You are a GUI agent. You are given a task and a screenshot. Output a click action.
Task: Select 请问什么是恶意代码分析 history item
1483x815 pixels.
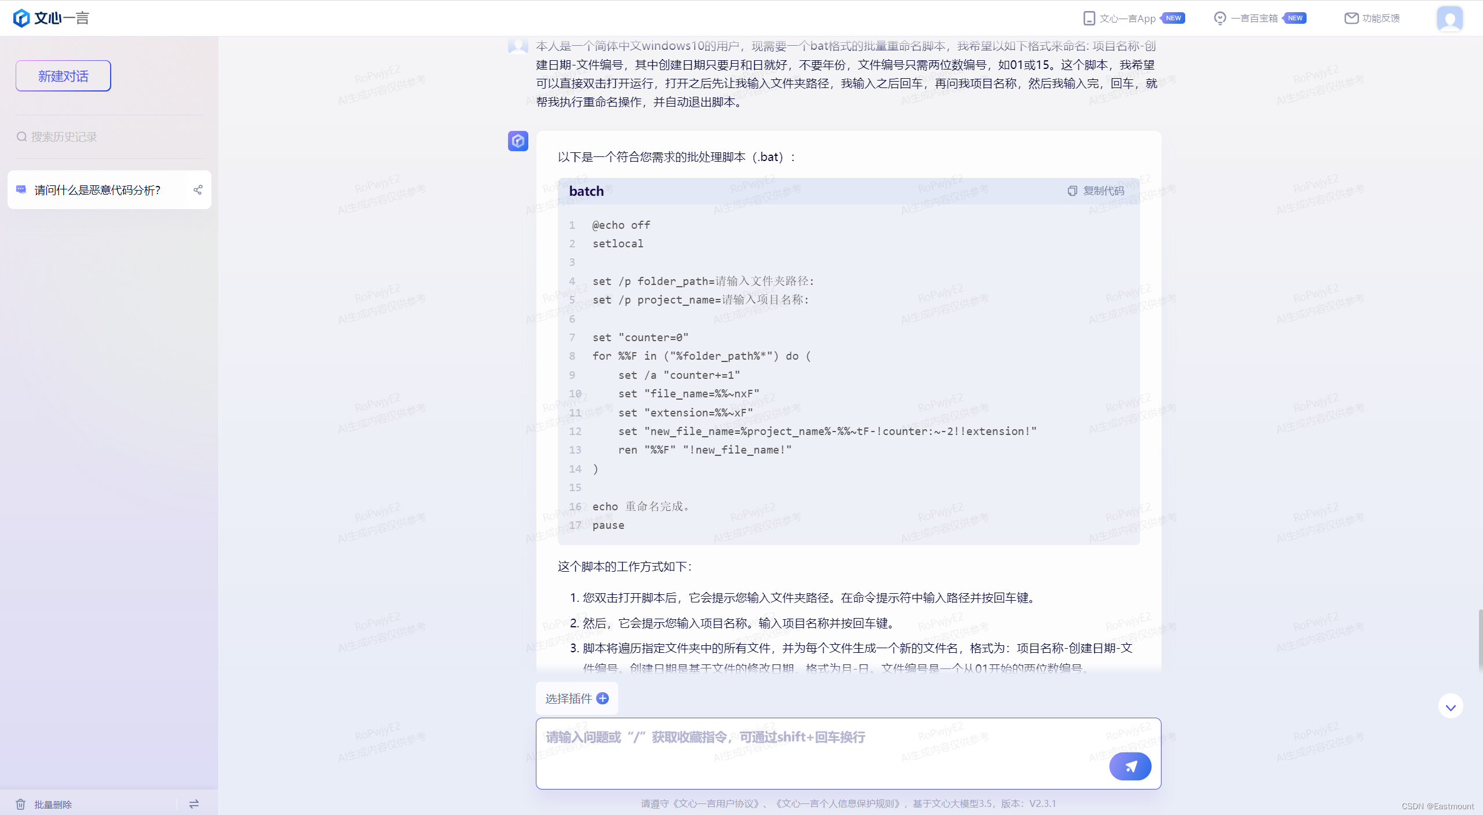(97, 190)
